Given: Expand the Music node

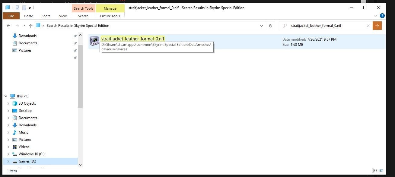Looking at the screenshot, I should pyautogui.click(x=8, y=132).
